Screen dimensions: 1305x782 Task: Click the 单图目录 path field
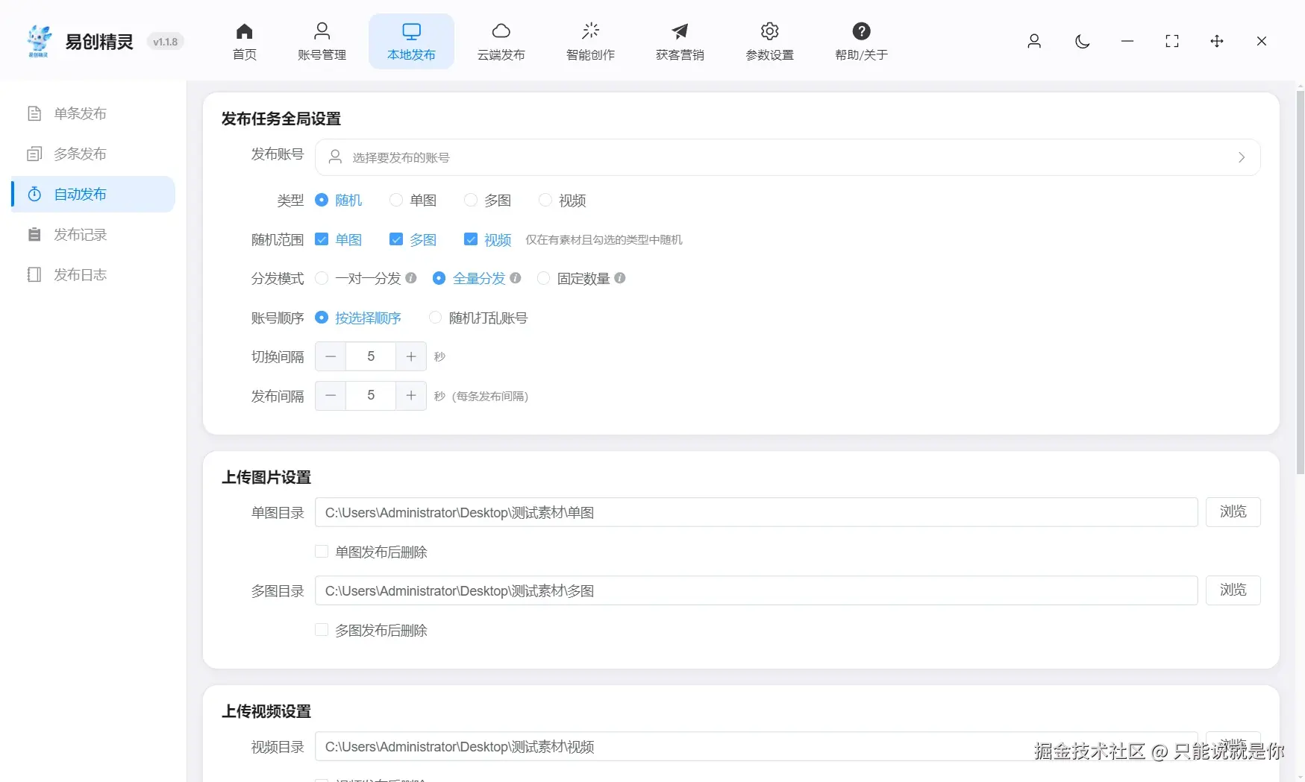pos(756,512)
